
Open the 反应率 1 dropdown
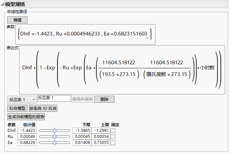tap(22, 99)
